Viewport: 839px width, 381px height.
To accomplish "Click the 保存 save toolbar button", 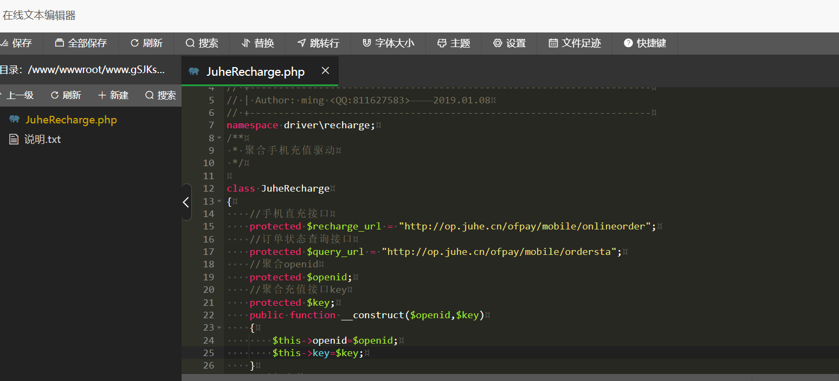I will [x=17, y=43].
